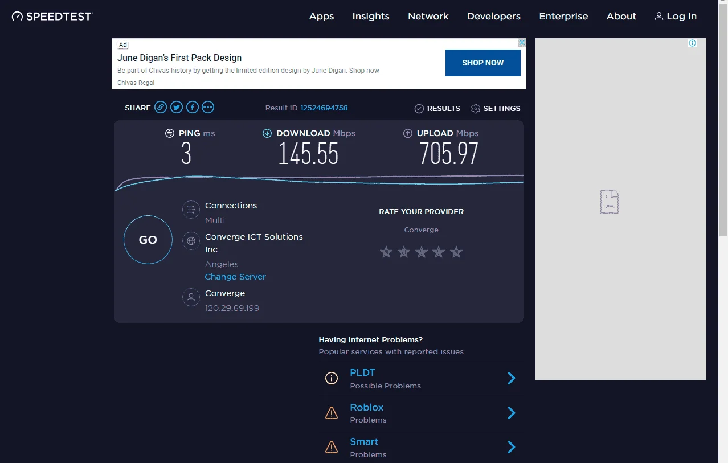Start test with GO button
The width and height of the screenshot is (728, 463).
148,240
